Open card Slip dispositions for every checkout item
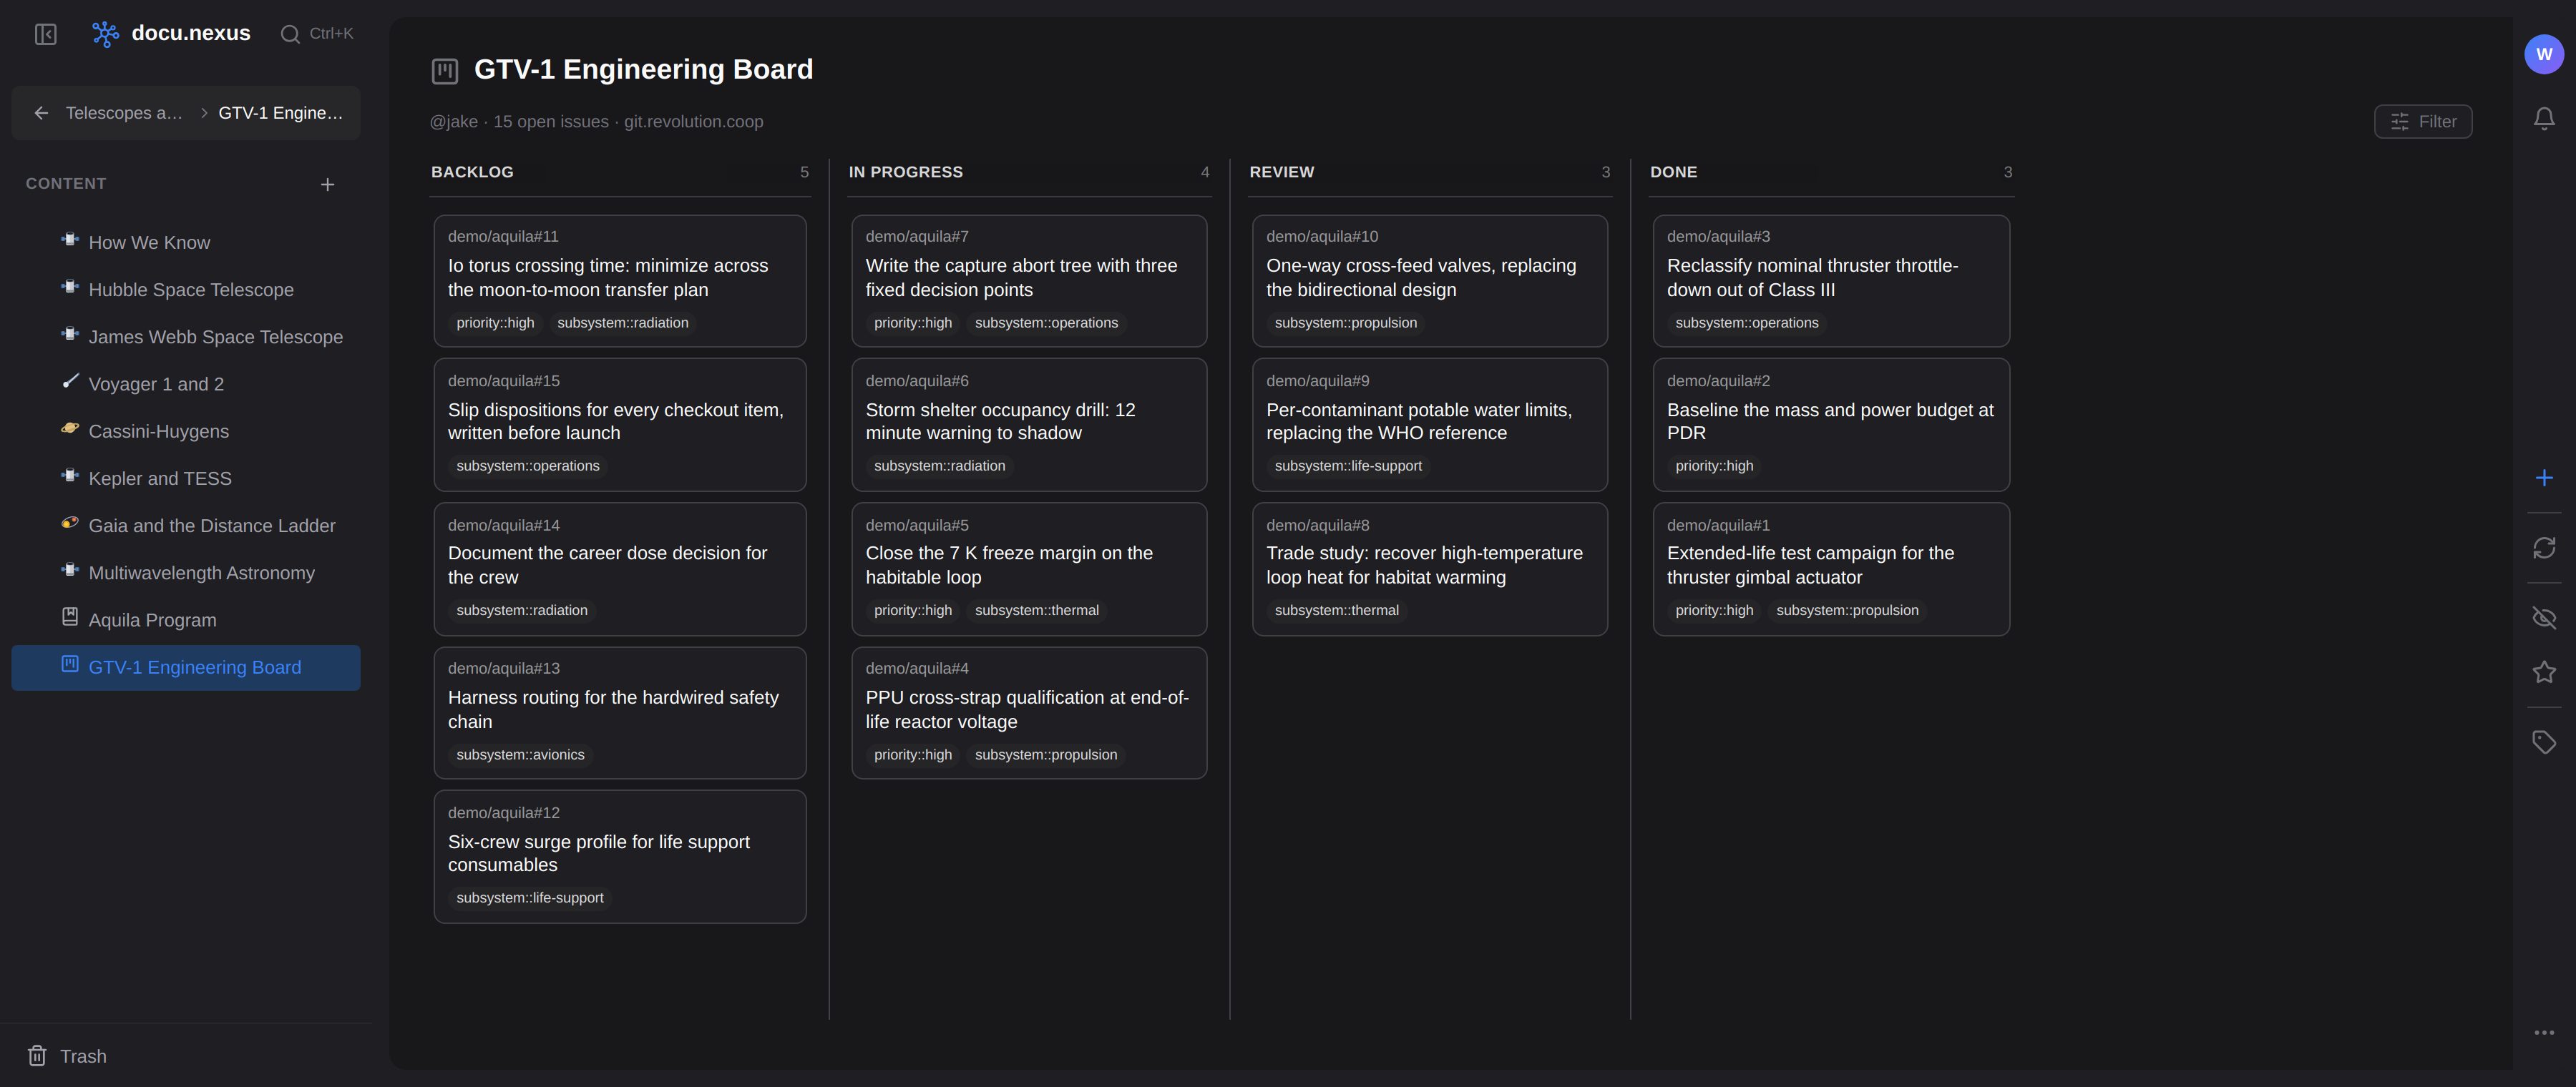2576x1087 pixels. coord(620,425)
